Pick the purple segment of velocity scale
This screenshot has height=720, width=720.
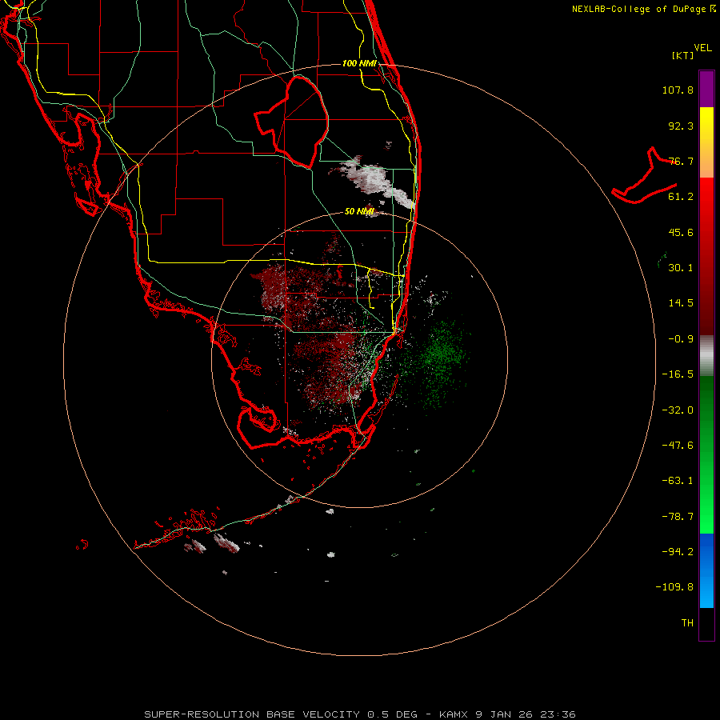click(x=706, y=89)
